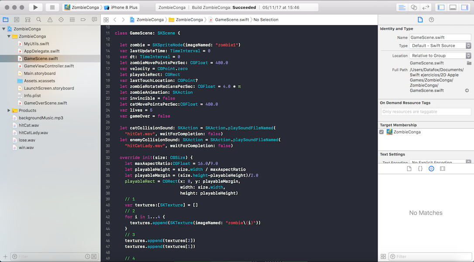Image resolution: width=474 pixels, height=262 pixels.
Task: Click ZombieConga breadcrumb in jump bar
Action: coord(150,20)
